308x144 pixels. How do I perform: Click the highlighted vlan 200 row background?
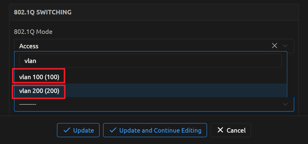(x=174, y=91)
